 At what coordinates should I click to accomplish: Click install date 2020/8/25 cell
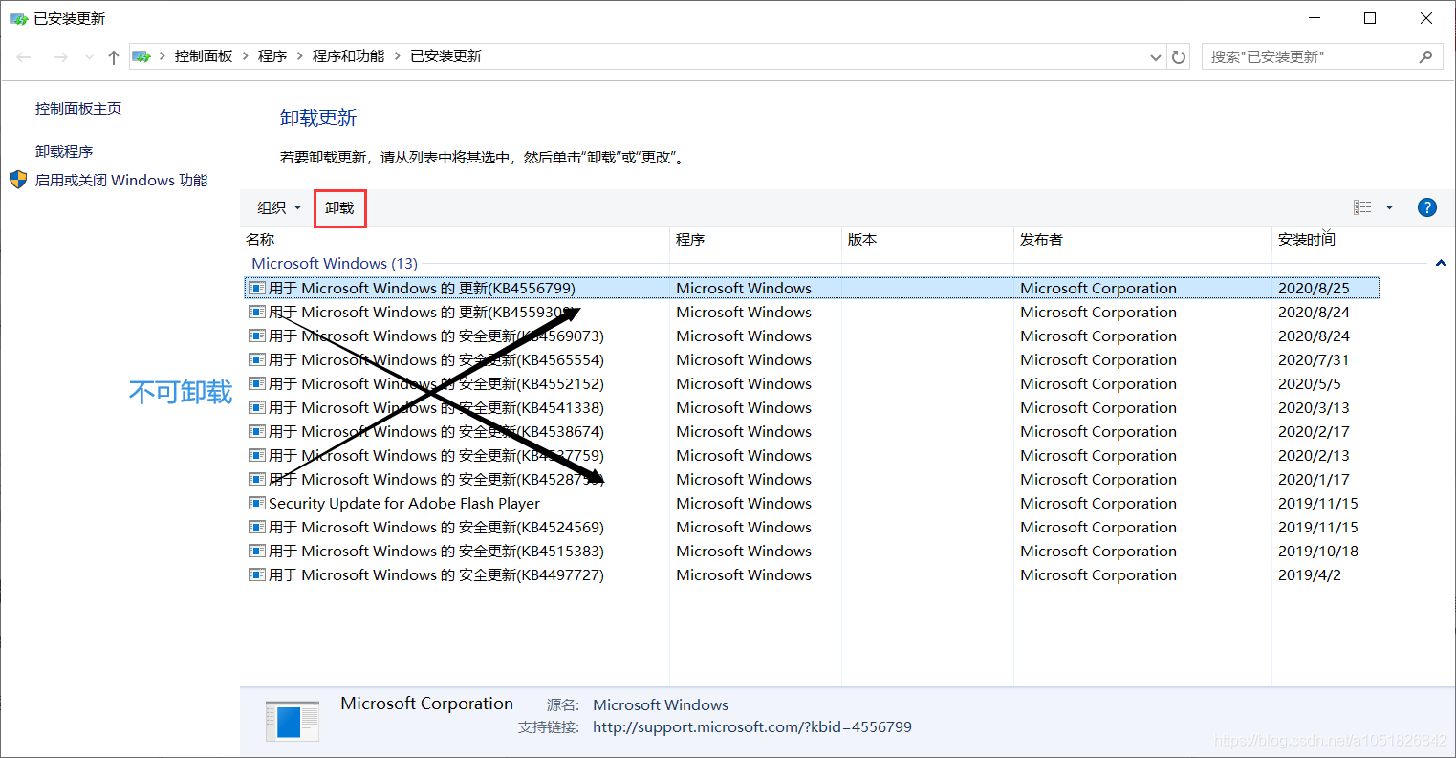click(1314, 288)
